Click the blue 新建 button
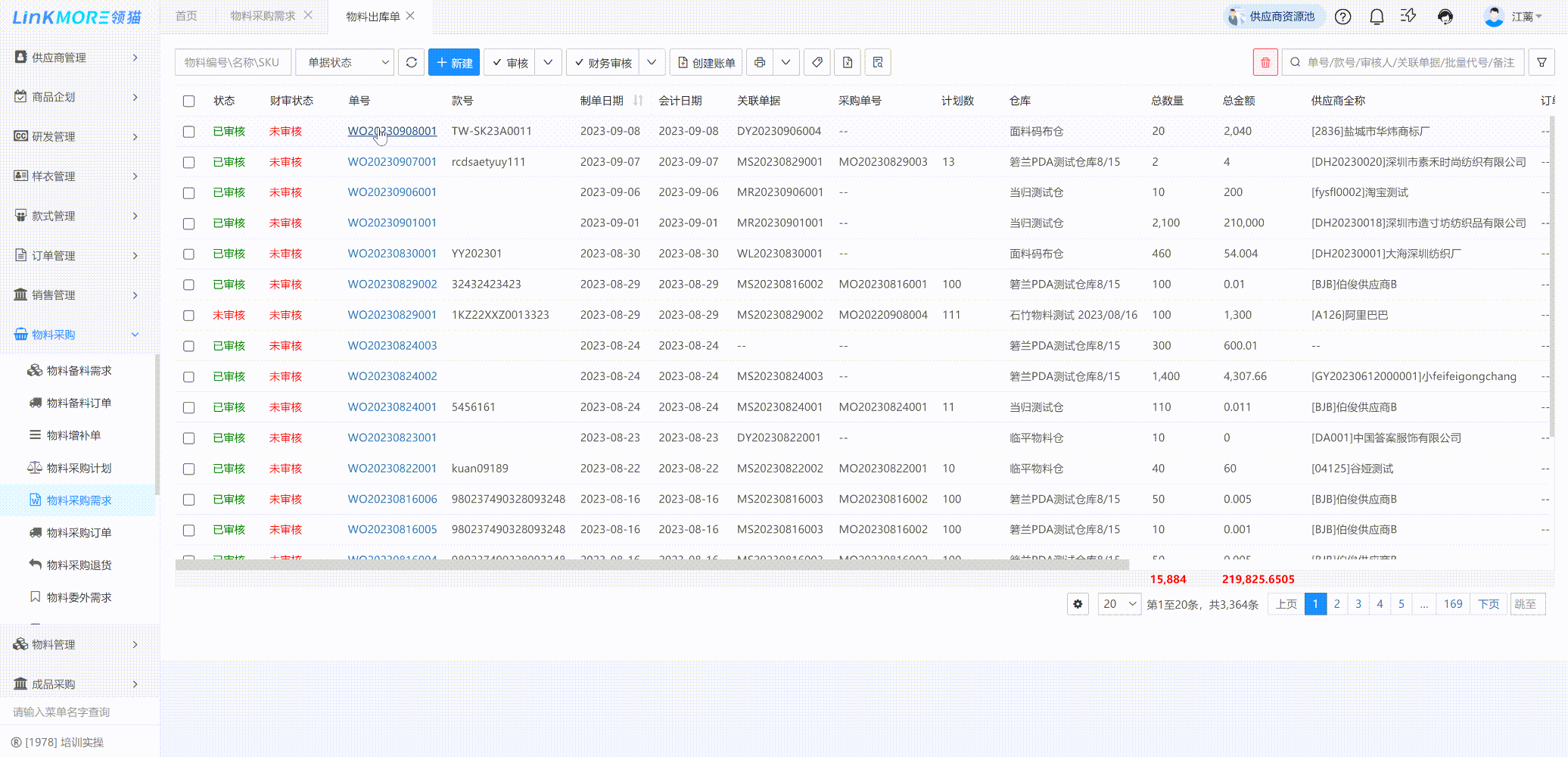 pos(454,63)
